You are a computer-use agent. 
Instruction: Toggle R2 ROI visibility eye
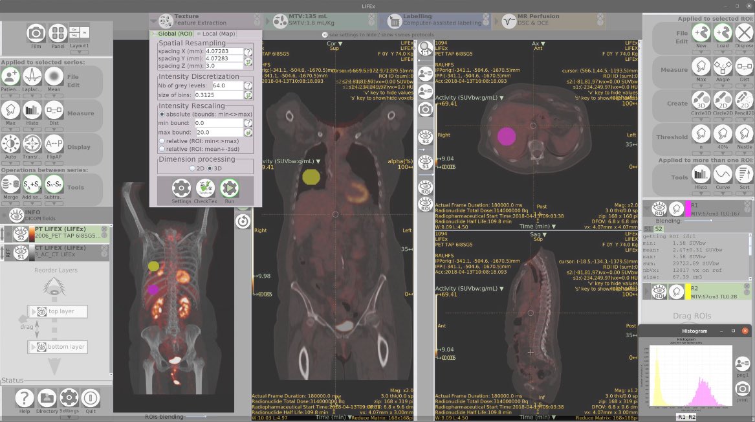[659, 291]
